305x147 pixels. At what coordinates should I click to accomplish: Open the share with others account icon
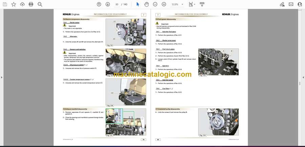(x=300, y=4)
